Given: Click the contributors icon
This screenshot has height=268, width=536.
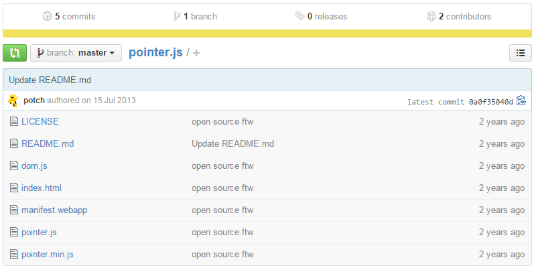Looking at the screenshot, I should (431, 16).
